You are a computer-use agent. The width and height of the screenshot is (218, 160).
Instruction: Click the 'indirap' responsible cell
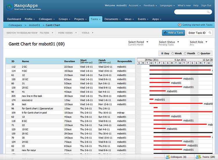(x=121, y=113)
